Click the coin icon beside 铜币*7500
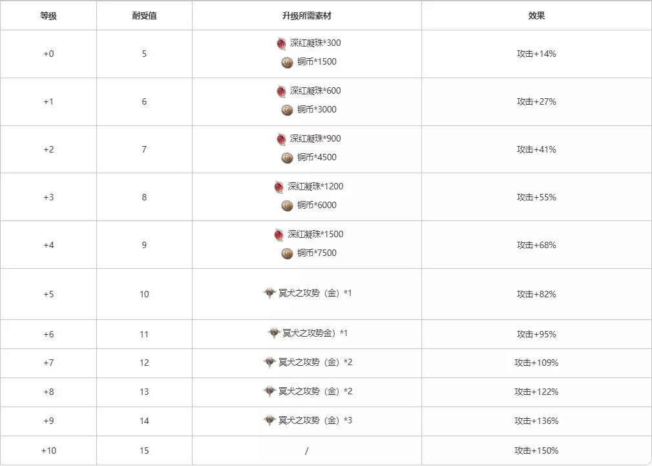652x466 pixels. click(x=288, y=253)
